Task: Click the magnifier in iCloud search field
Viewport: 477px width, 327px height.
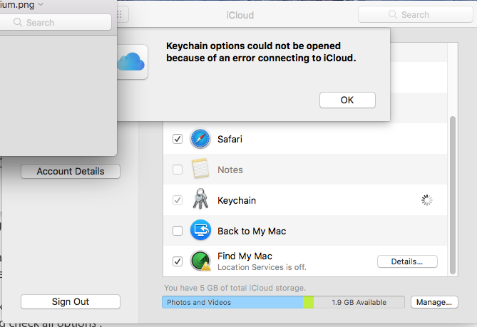Action: (x=392, y=14)
